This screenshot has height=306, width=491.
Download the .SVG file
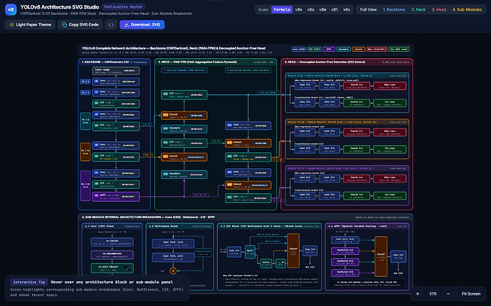pos(142,25)
